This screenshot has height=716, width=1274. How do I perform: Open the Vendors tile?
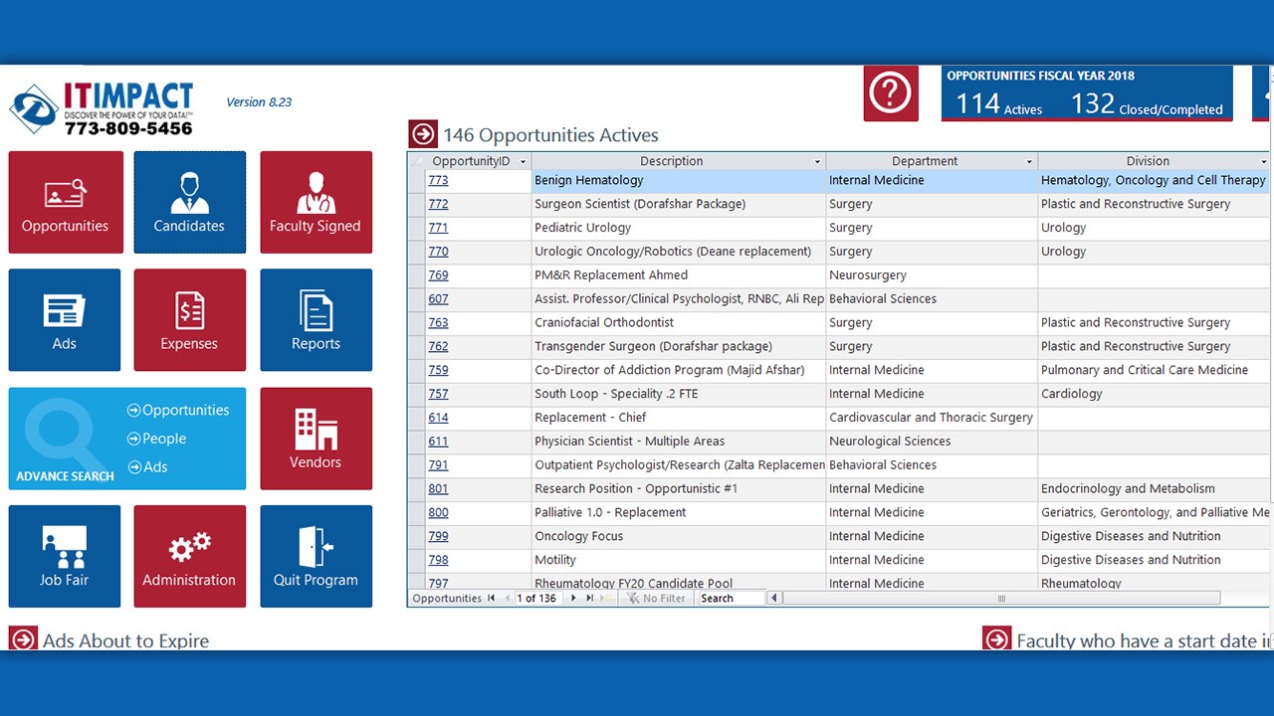[316, 439]
